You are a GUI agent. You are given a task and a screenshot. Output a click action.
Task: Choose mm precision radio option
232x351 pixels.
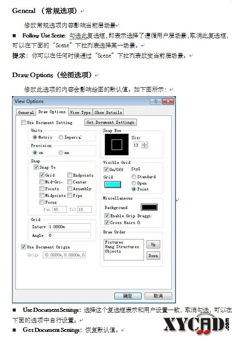click(x=61, y=153)
